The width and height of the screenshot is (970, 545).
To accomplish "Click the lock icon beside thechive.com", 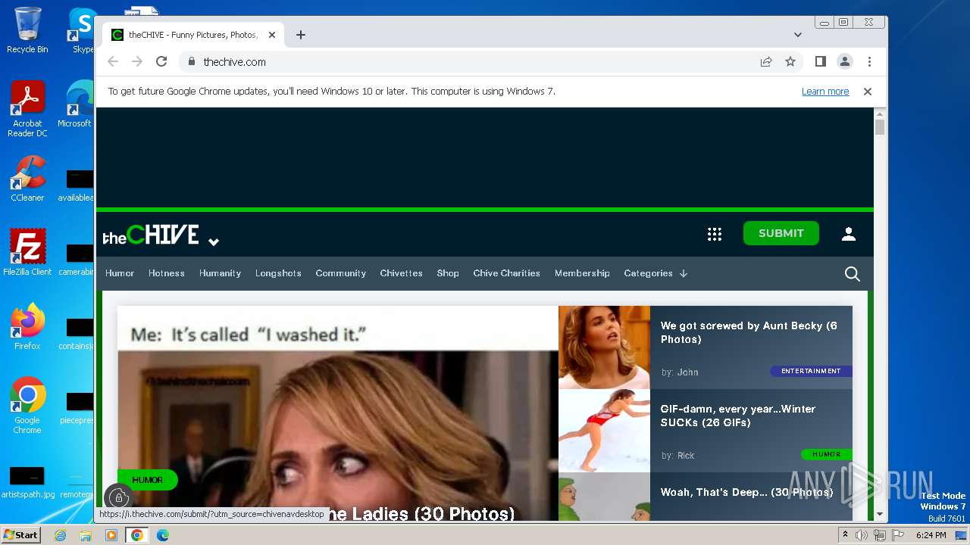I will [192, 62].
